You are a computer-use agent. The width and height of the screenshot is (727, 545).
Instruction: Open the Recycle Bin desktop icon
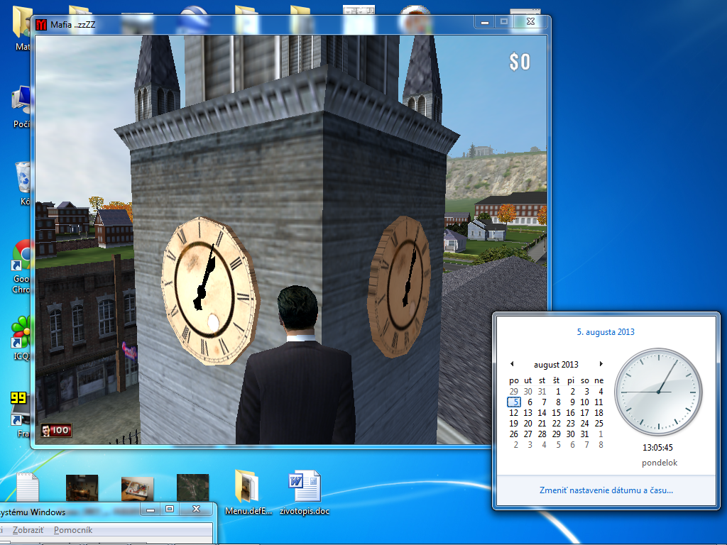(x=23, y=183)
